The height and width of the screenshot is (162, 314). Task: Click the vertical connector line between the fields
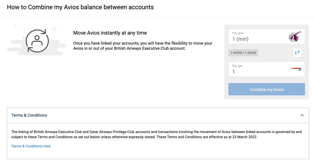234,53
